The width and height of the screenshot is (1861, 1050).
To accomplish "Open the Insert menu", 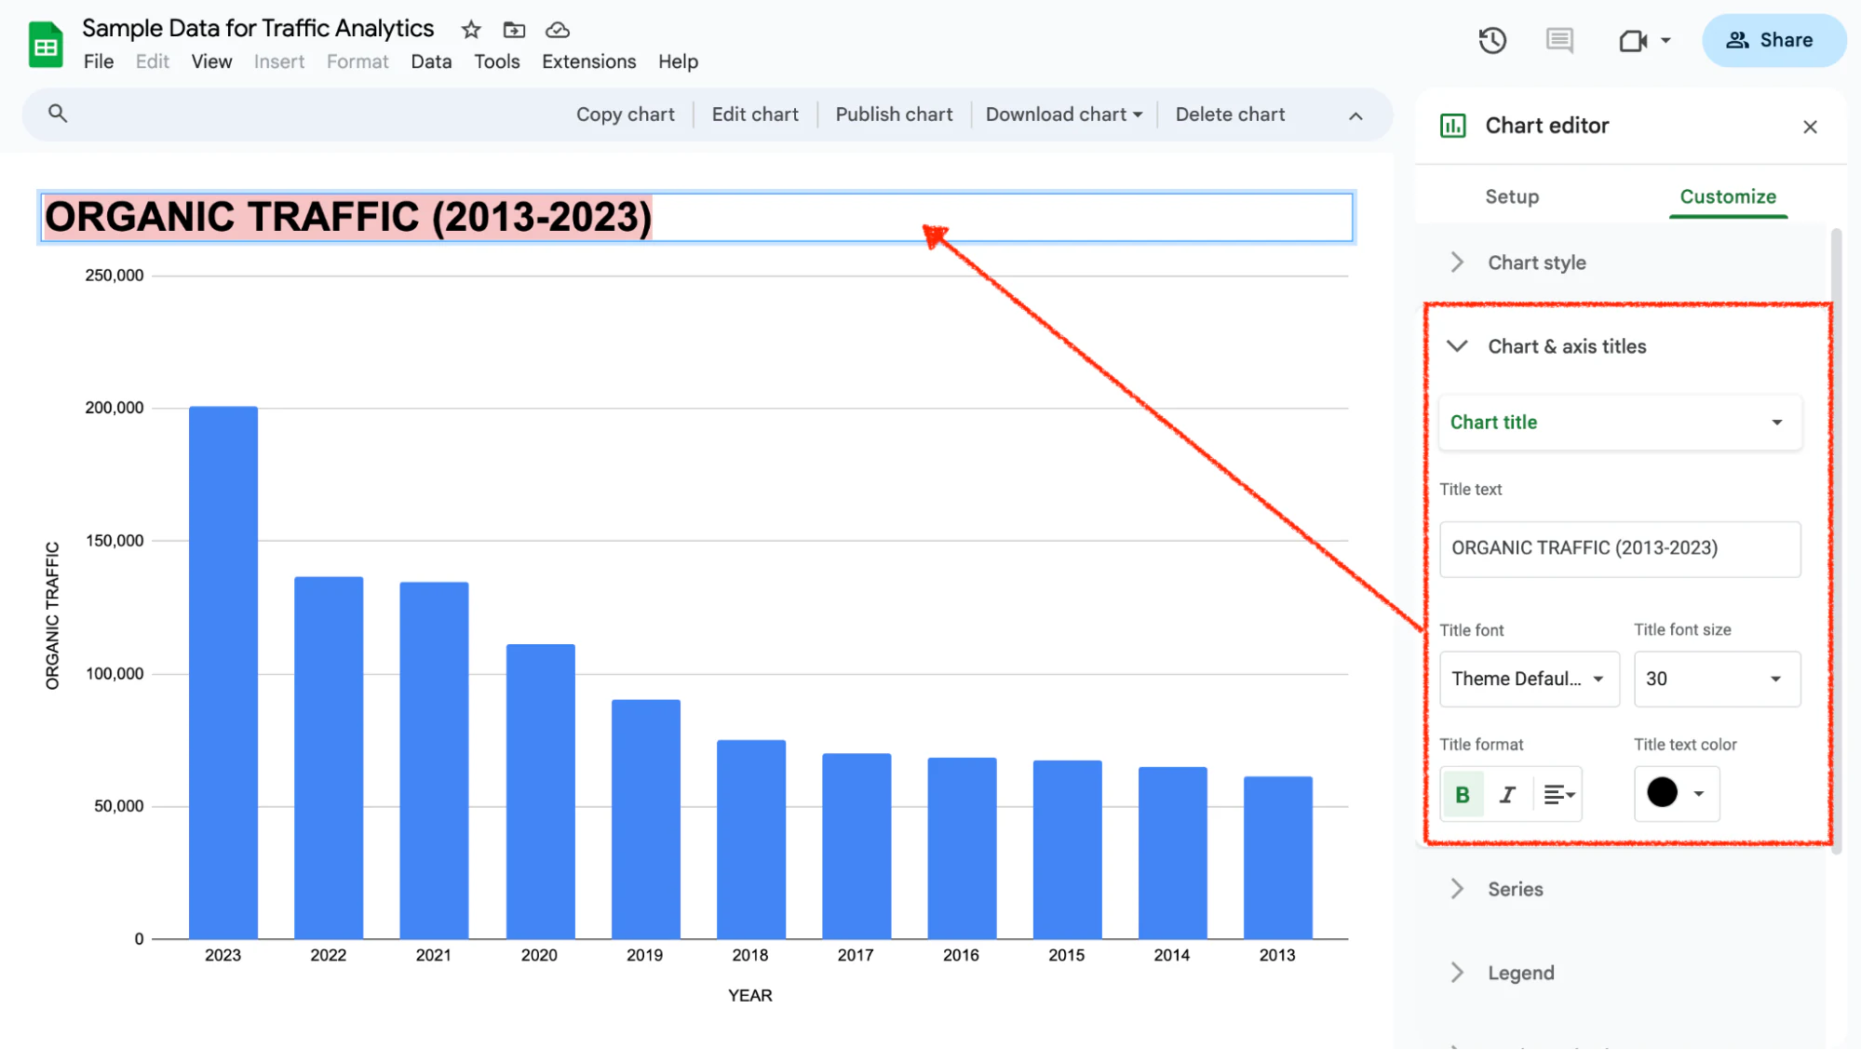I will pyautogui.click(x=279, y=61).
